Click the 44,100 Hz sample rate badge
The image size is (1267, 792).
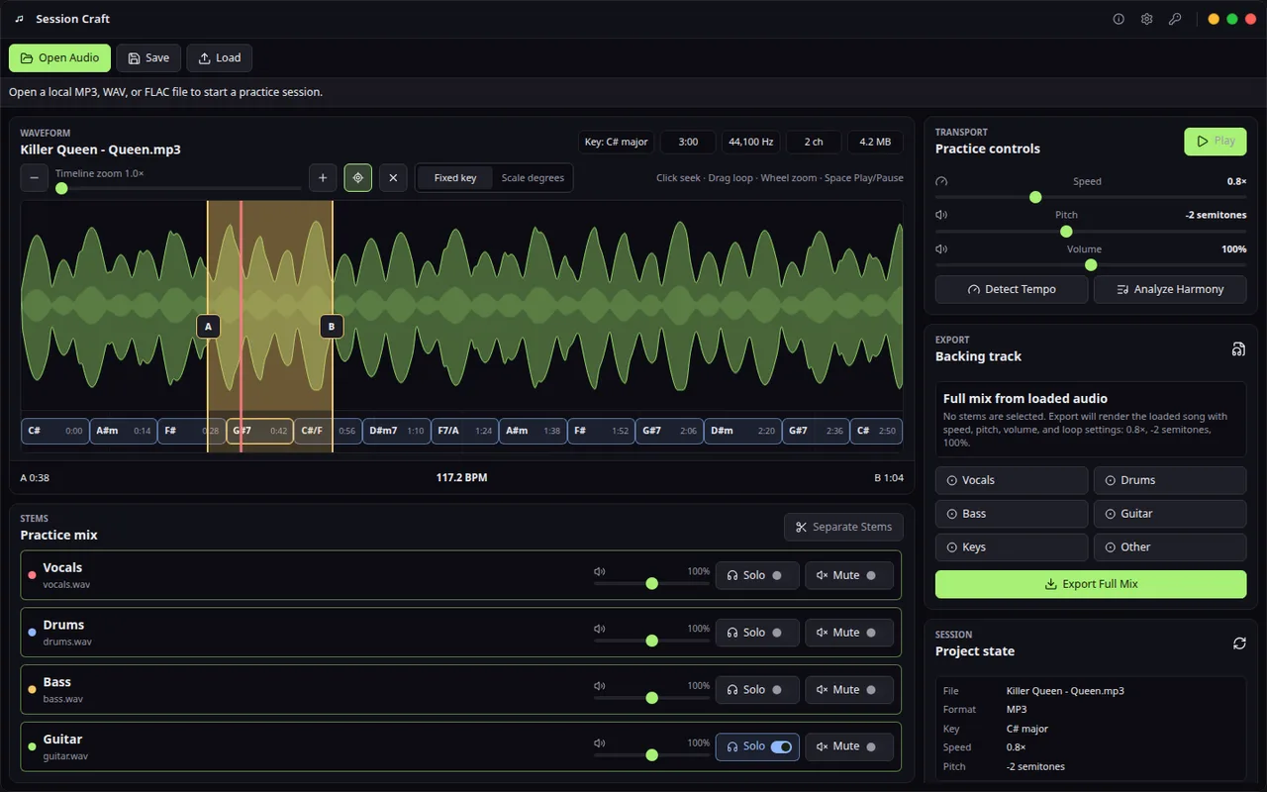click(751, 142)
